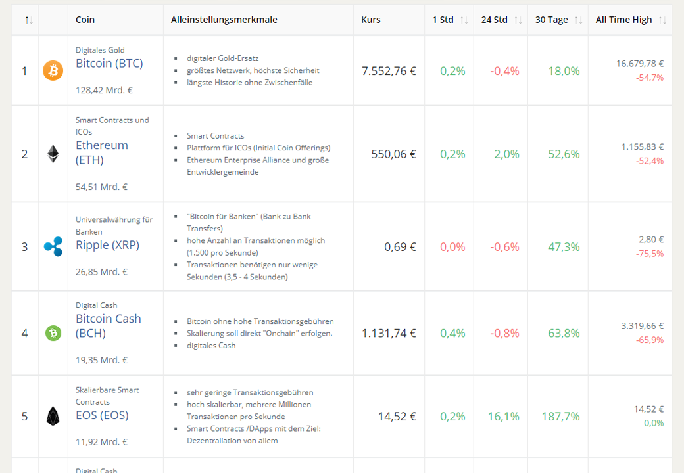This screenshot has width=684, height=473.
Task: Click Bitcoin Cash market cap 19,35 Mrd. €
Action: click(x=101, y=360)
